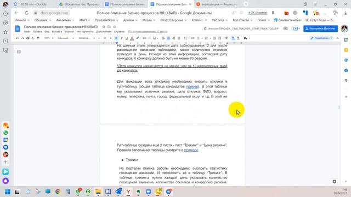Open Google Maps in the side panel

coord(346,80)
